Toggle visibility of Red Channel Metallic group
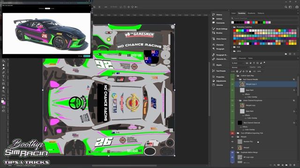300x168 pixels. pyautogui.click(x=232, y=79)
